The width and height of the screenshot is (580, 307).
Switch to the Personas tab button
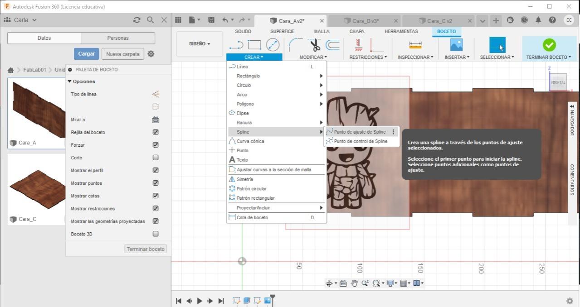[x=118, y=38]
